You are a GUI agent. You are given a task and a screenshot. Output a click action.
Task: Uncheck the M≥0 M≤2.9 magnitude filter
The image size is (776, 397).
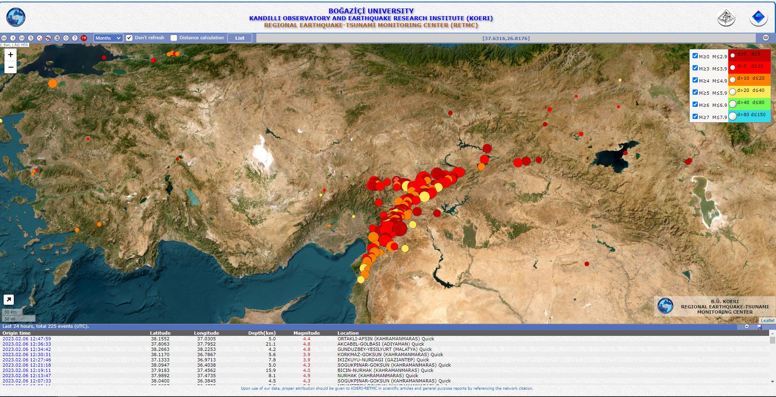pos(695,56)
